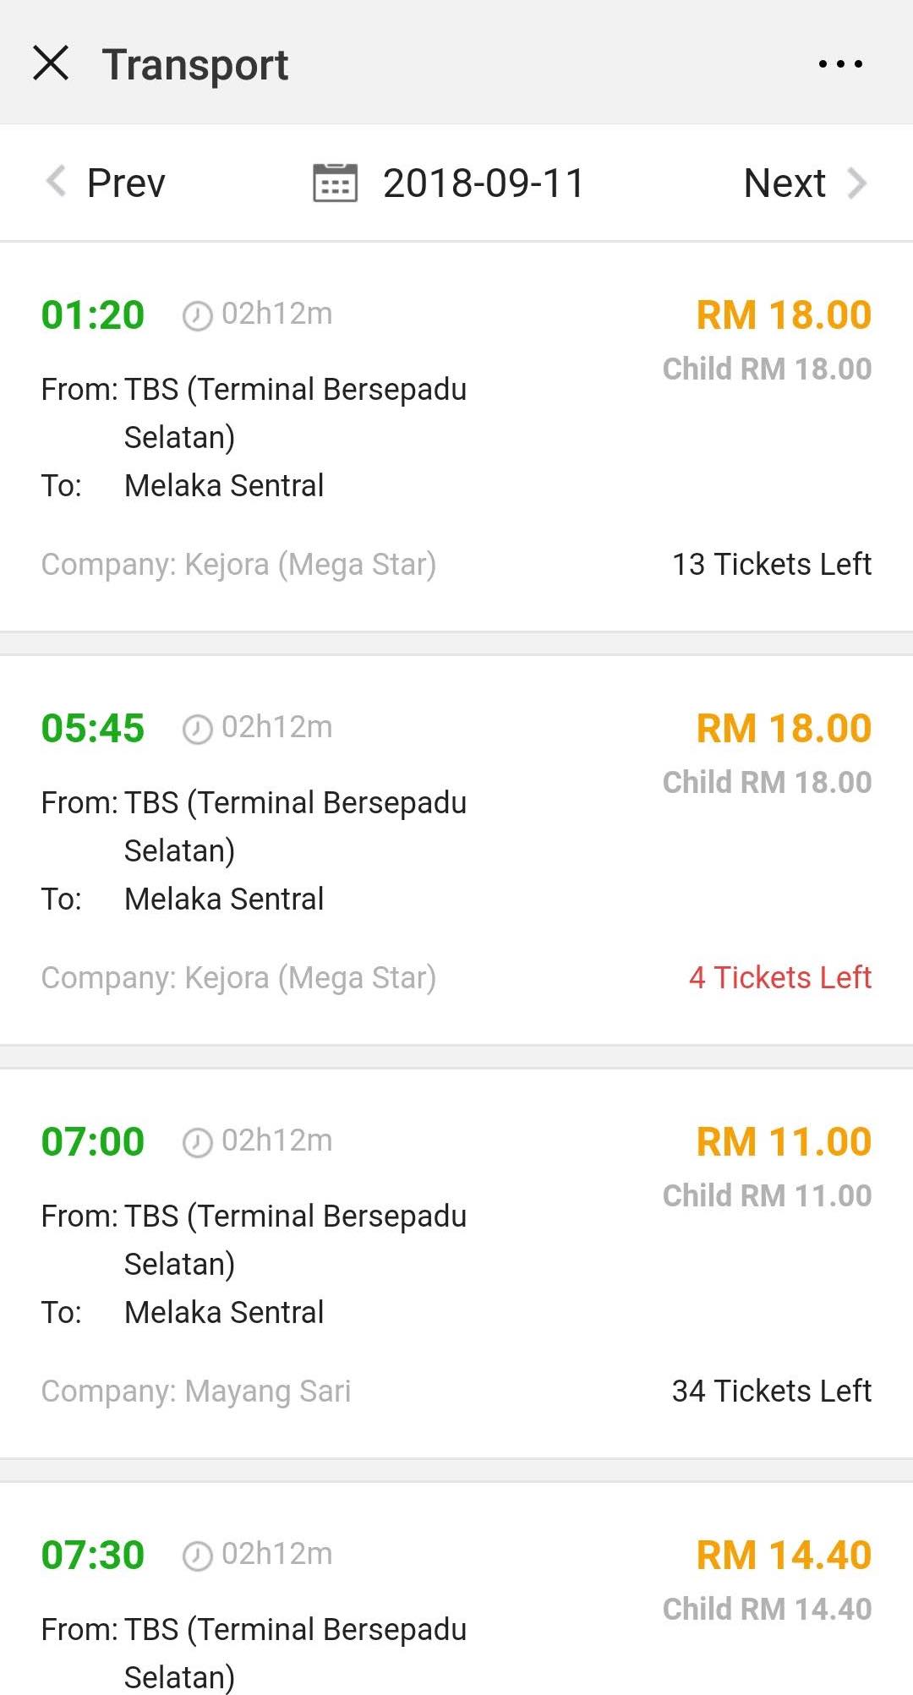This screenshot has width=913, height=1695.
Task: Open the three-dot more options menu
Action: click(x=840, y=64)
